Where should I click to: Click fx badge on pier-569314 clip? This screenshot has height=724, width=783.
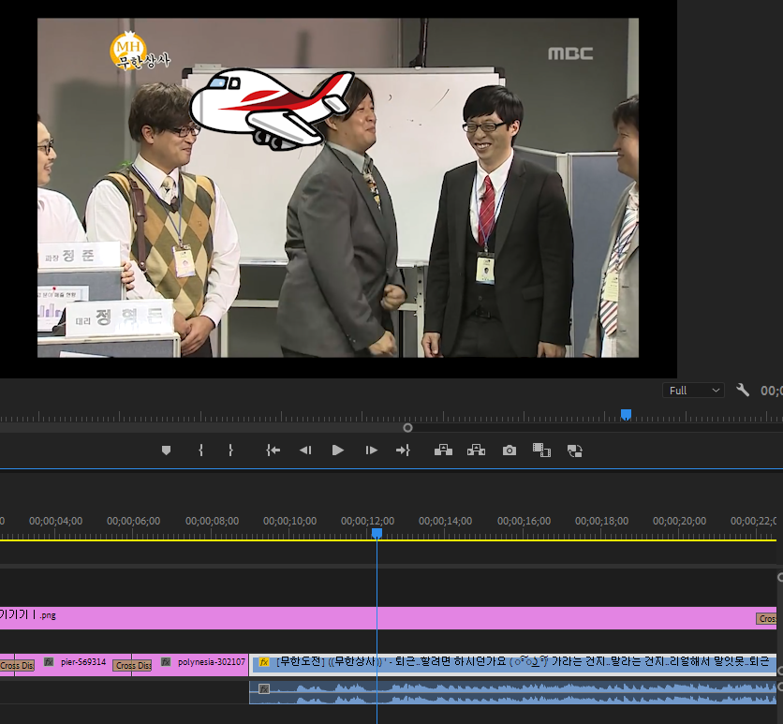tap(49, 662)
